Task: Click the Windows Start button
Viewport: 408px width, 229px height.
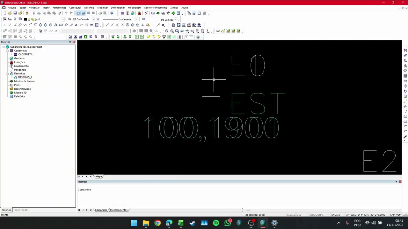Action: pyautogui.click(x=134, y=223)
